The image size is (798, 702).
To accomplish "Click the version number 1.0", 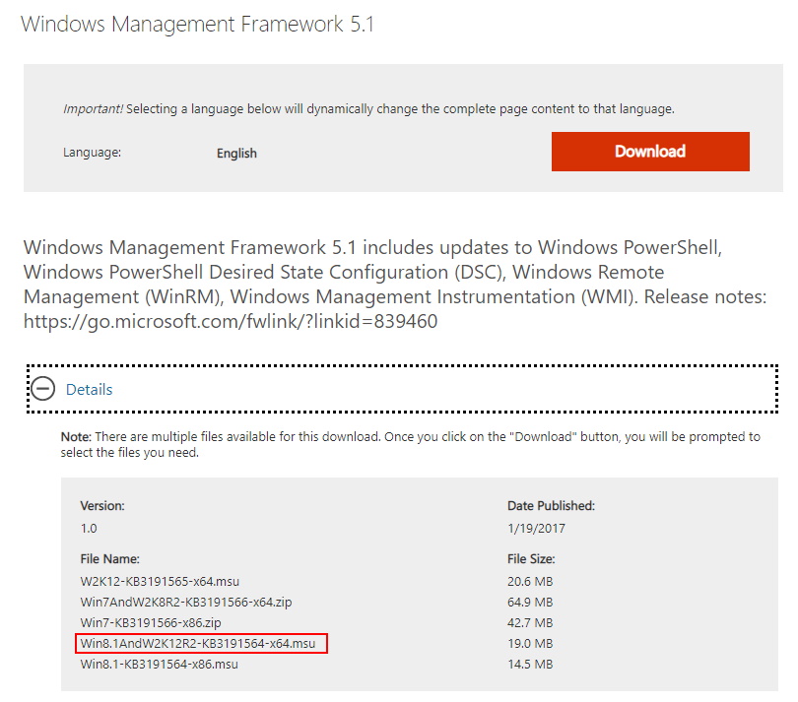I will (x=89, y=528).
